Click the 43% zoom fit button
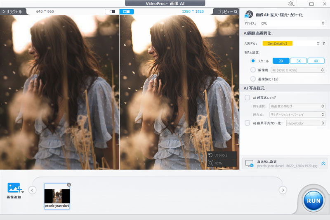The width and height of the screenshot is (330, 220). point(222,163)
